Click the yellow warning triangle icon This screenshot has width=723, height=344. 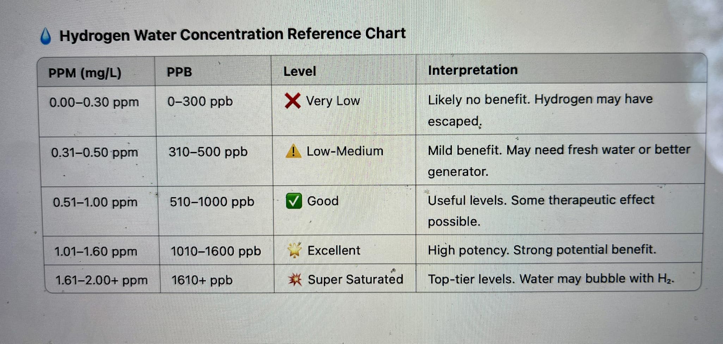click(293, 151)
